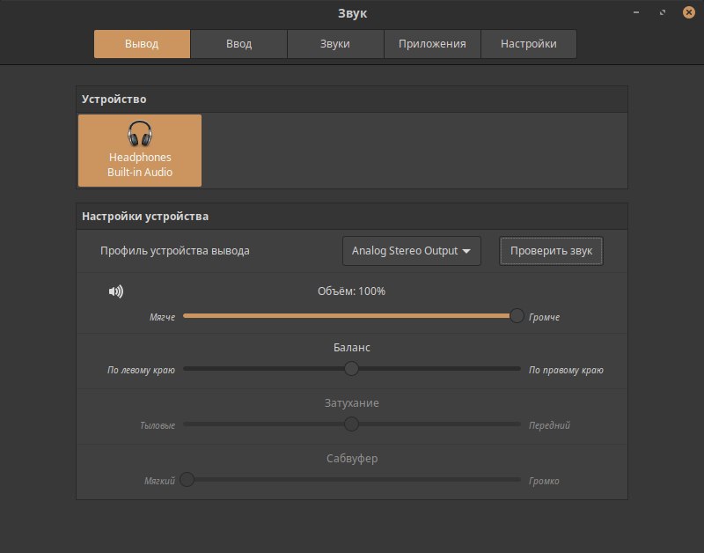
Task: Open the Звуки tab
Action: click(x=335, y=44)
